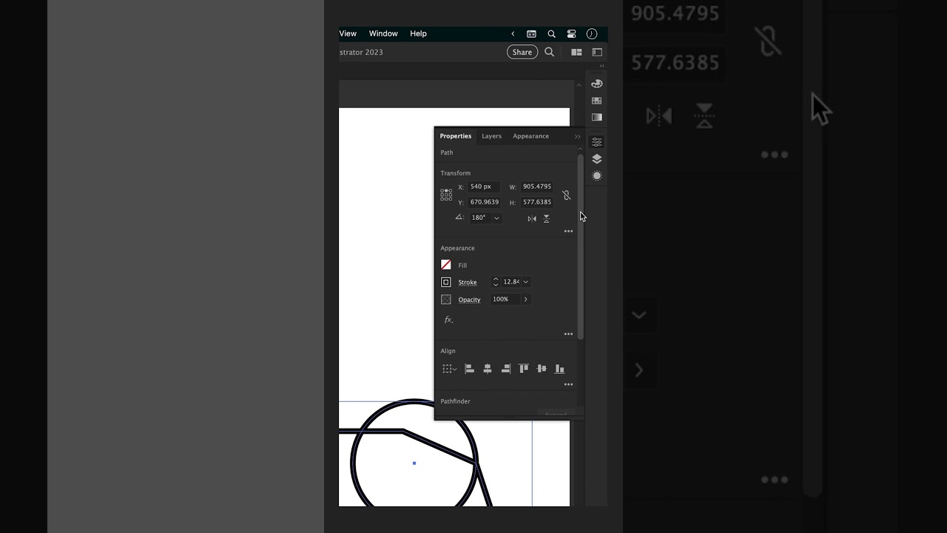Open the Swatches panel icon
Viewport: 947px width, 533px height.
pyautogui.click(x=596, y=101)
